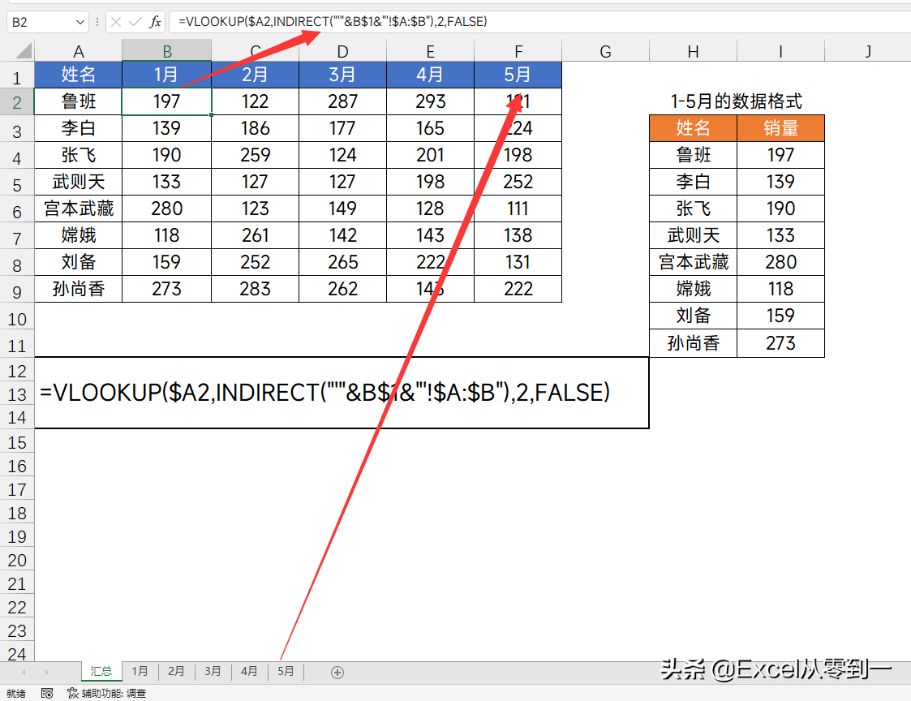Select column D header
Image resolution: width=911 pixels, height=701 pixels.
pos(343,51)
